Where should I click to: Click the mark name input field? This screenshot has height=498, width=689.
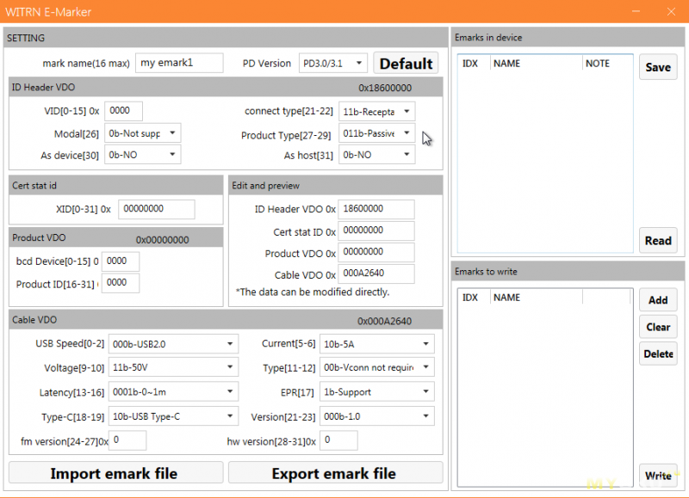[x=179, y=63]
